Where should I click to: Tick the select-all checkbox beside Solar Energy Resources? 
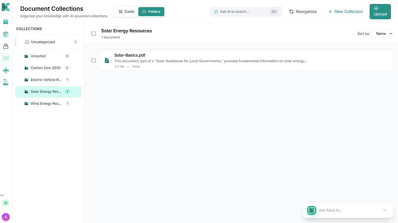(x=94, y=33)
